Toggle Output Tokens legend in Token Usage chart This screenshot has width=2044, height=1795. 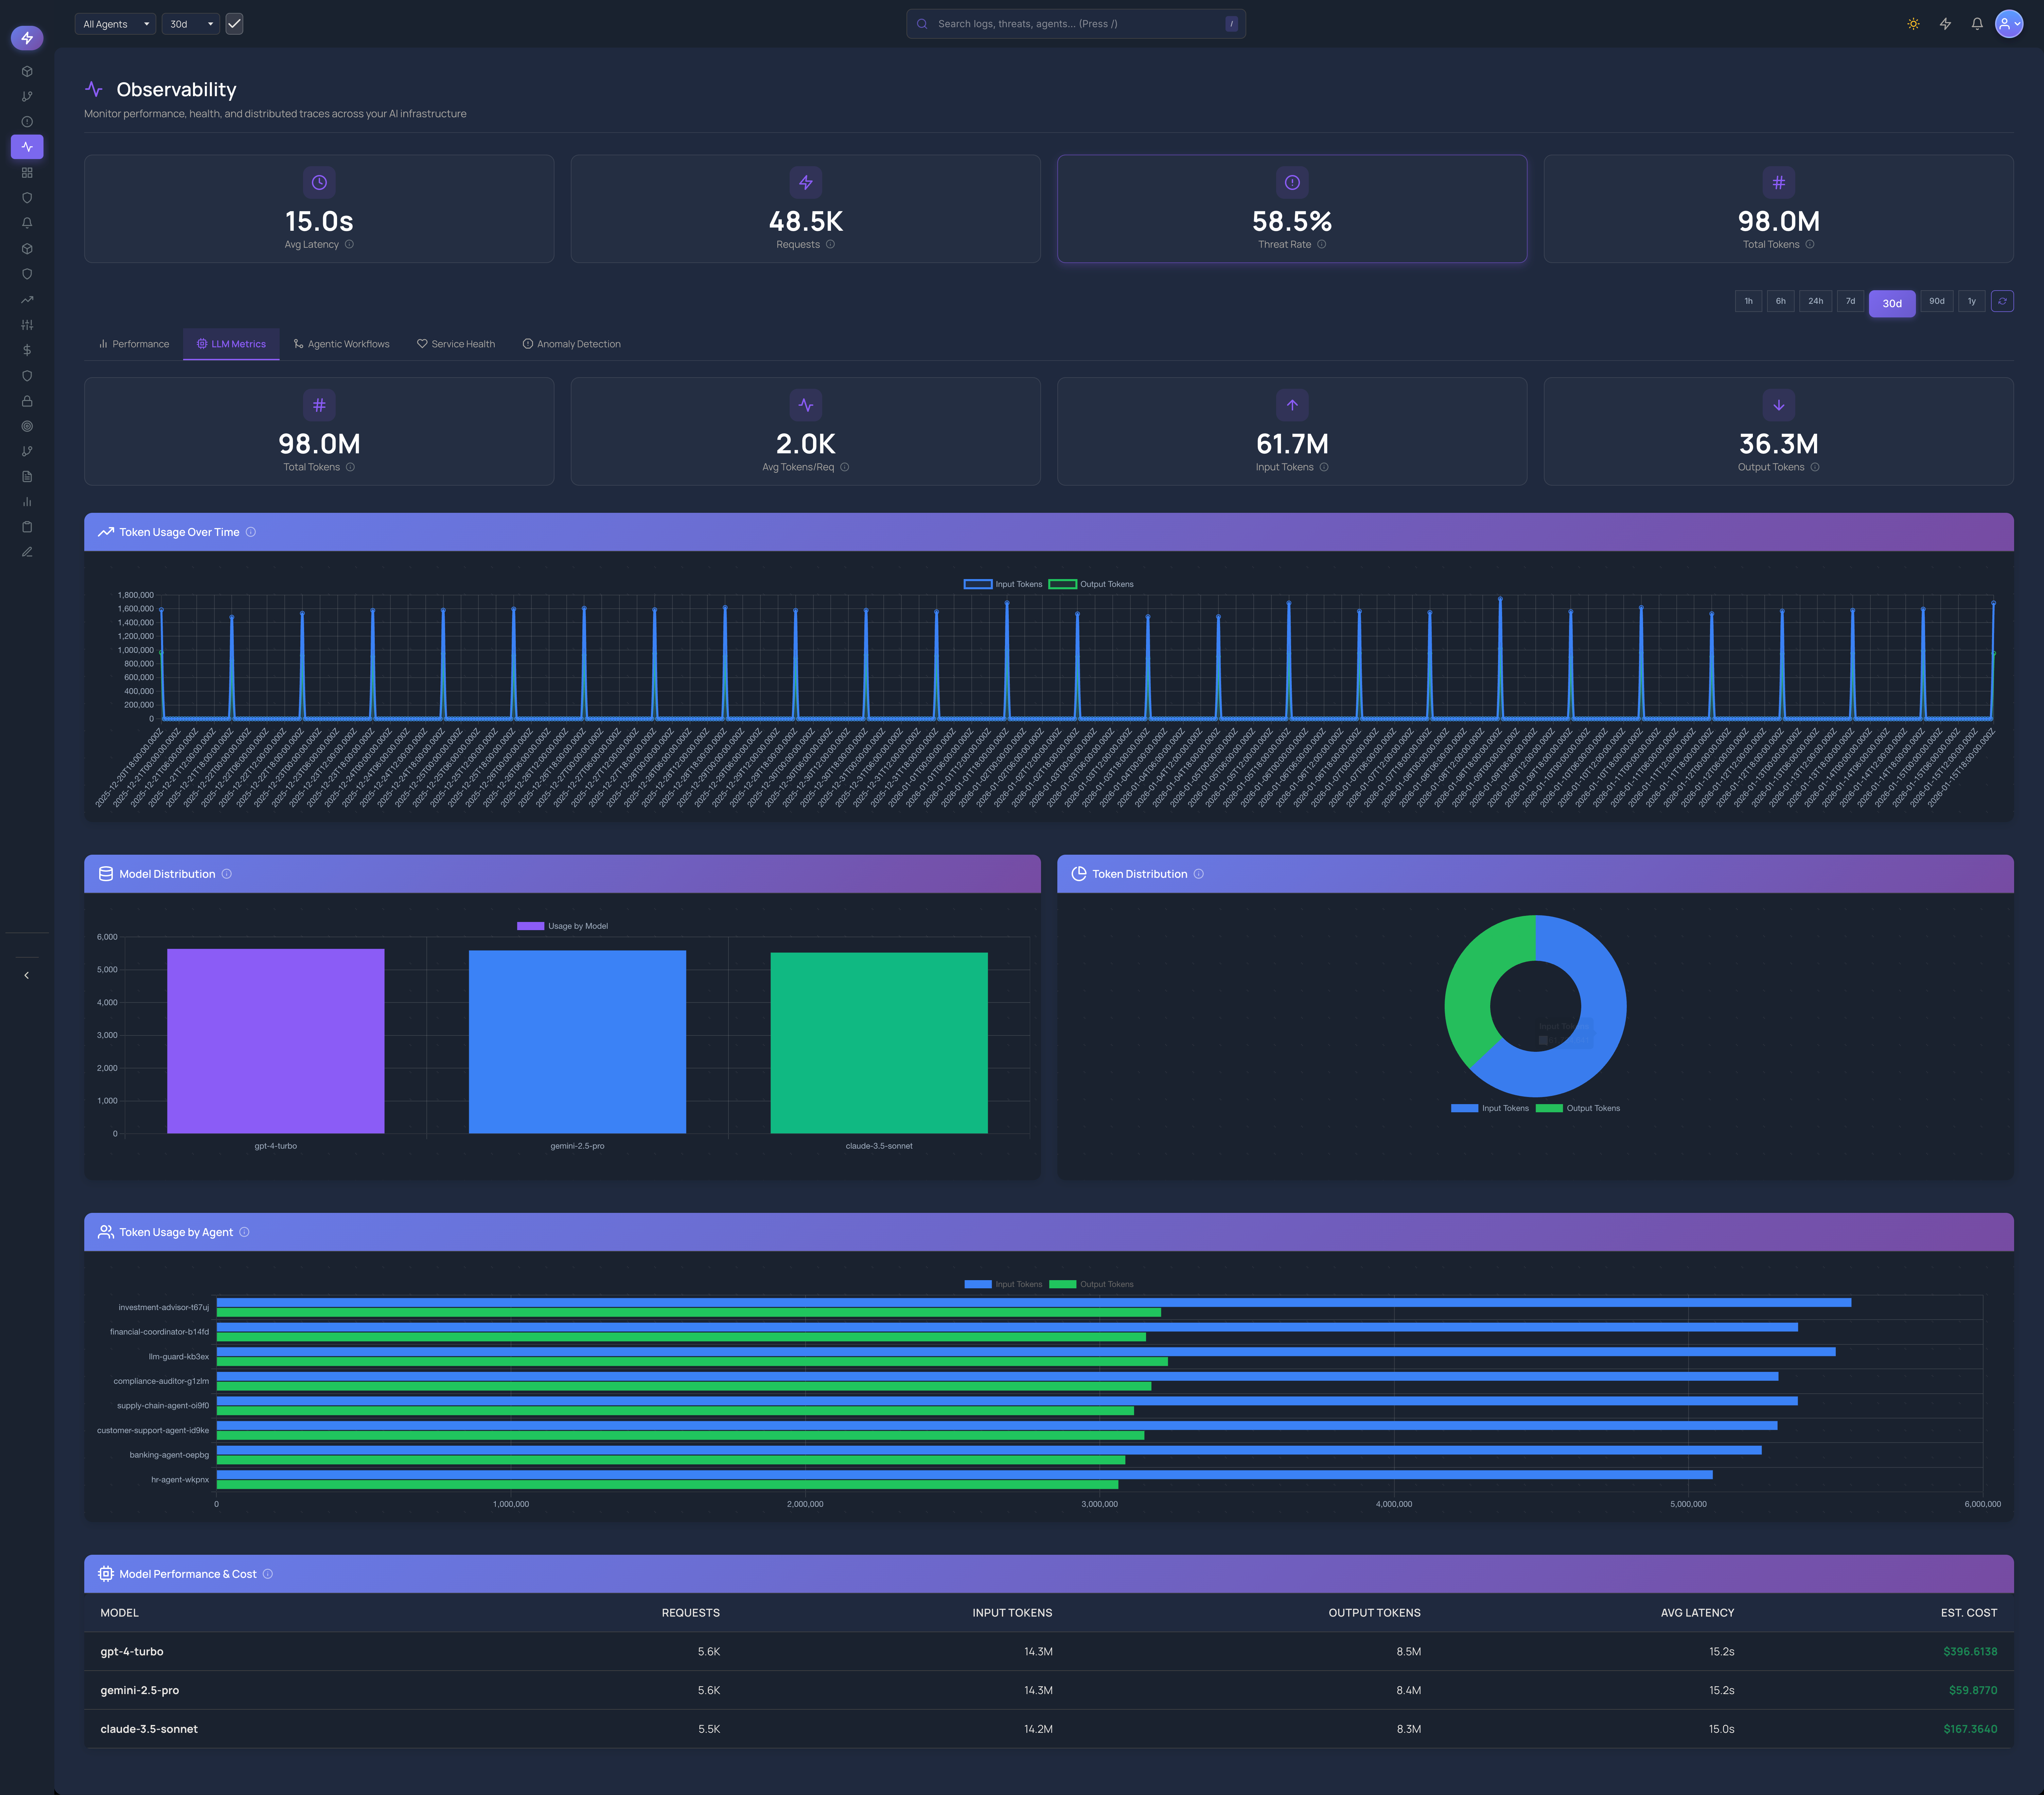tap(1091, 584)
